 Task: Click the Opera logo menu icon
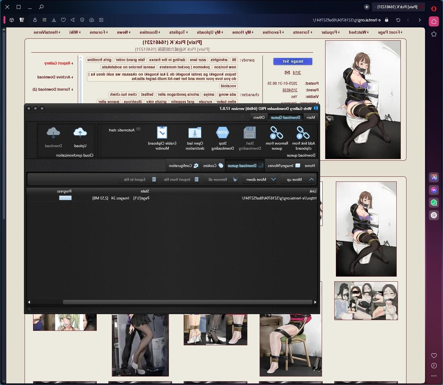[x=434, y=9]
